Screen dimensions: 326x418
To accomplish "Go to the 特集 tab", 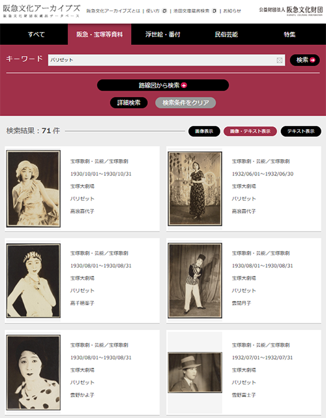I will [x=289, y=35].
